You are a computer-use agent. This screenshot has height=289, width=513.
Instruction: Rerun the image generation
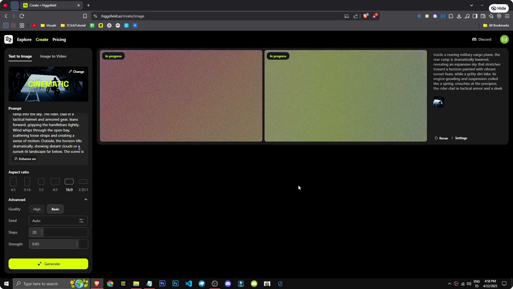[x=441, y=138]
